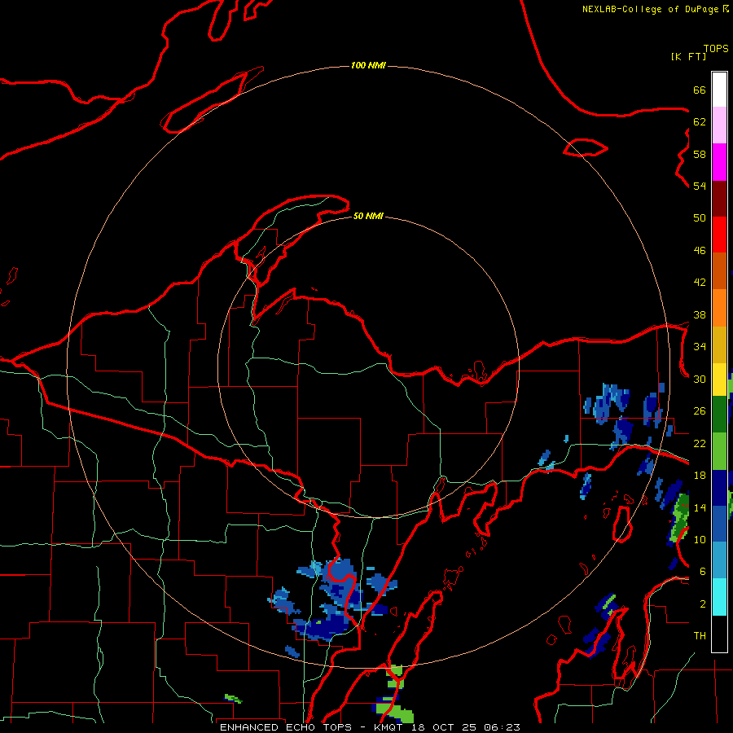This screenshot has height=733, width=733.
Task: Click the 46 legend value
Action: point(700,251)
